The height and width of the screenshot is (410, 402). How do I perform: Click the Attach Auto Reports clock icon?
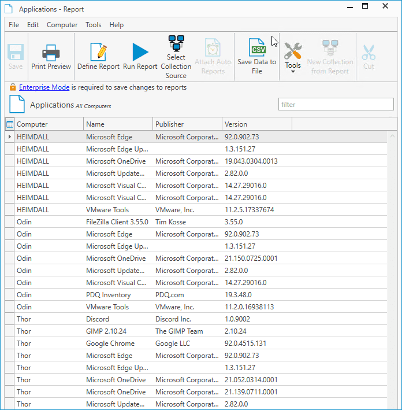[213, 47]
